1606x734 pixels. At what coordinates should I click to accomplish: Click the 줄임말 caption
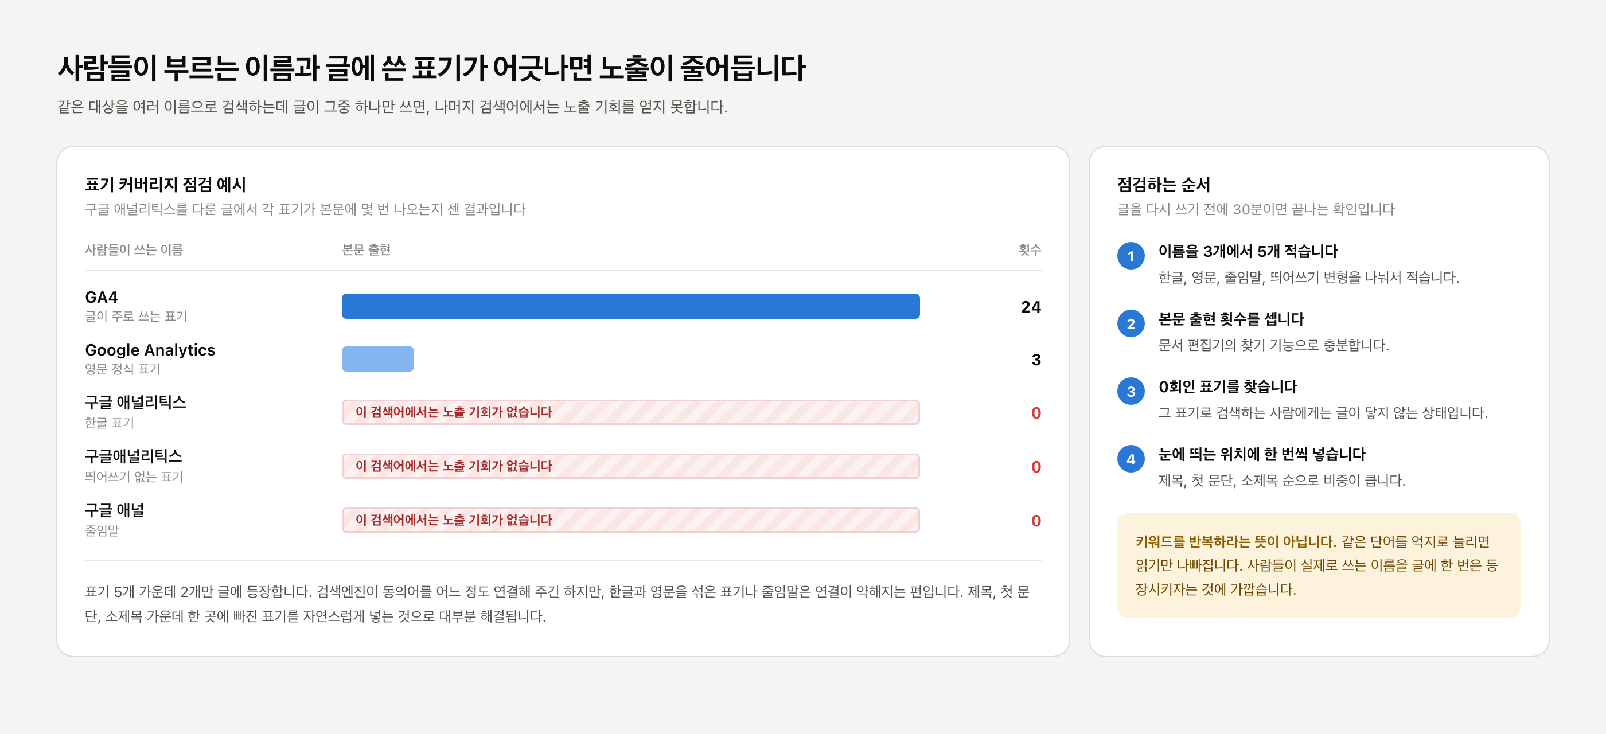pyautogui.click(x=102, y=530)
